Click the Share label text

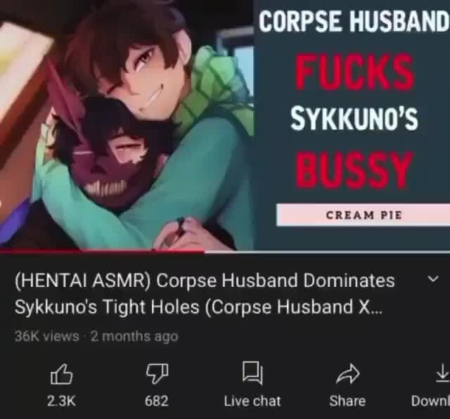tap(347, 401)
